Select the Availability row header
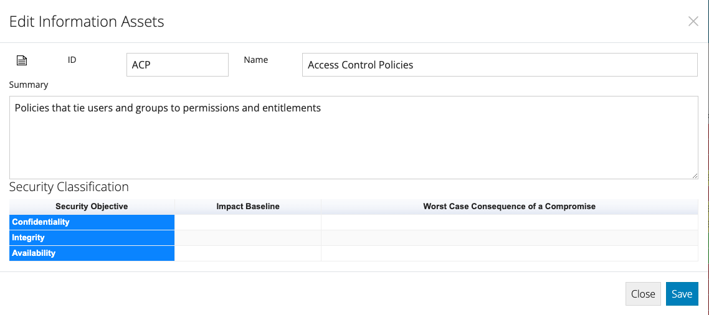709x315 pixels. tap(92, 253)
